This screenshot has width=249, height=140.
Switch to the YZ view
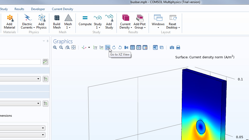[x=101, y=47]
